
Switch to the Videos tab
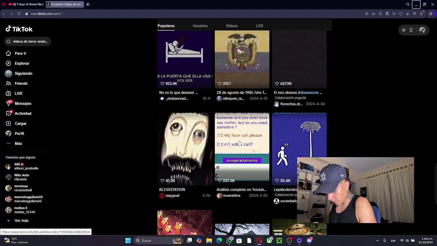tap(231, 26)
